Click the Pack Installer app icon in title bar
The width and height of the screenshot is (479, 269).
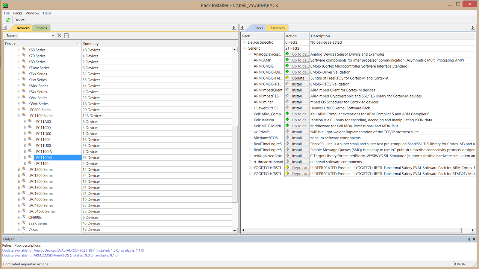coord(5,5)
